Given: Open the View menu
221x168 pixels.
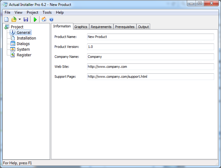Looking at the screenshot, I should 18,12.
